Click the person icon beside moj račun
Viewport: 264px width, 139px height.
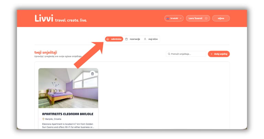[145, 39]
